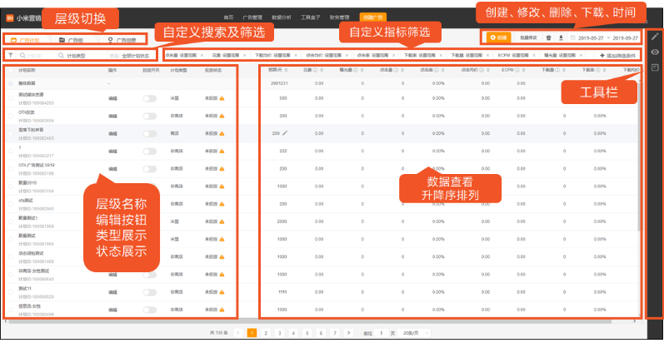This screenshot has height=343, width=664.
Task: Click the warning icon in OTA投放 row
Action: [222, 116]
